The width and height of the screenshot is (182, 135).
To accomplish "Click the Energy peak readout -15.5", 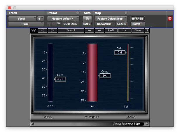I will point(50,106).
